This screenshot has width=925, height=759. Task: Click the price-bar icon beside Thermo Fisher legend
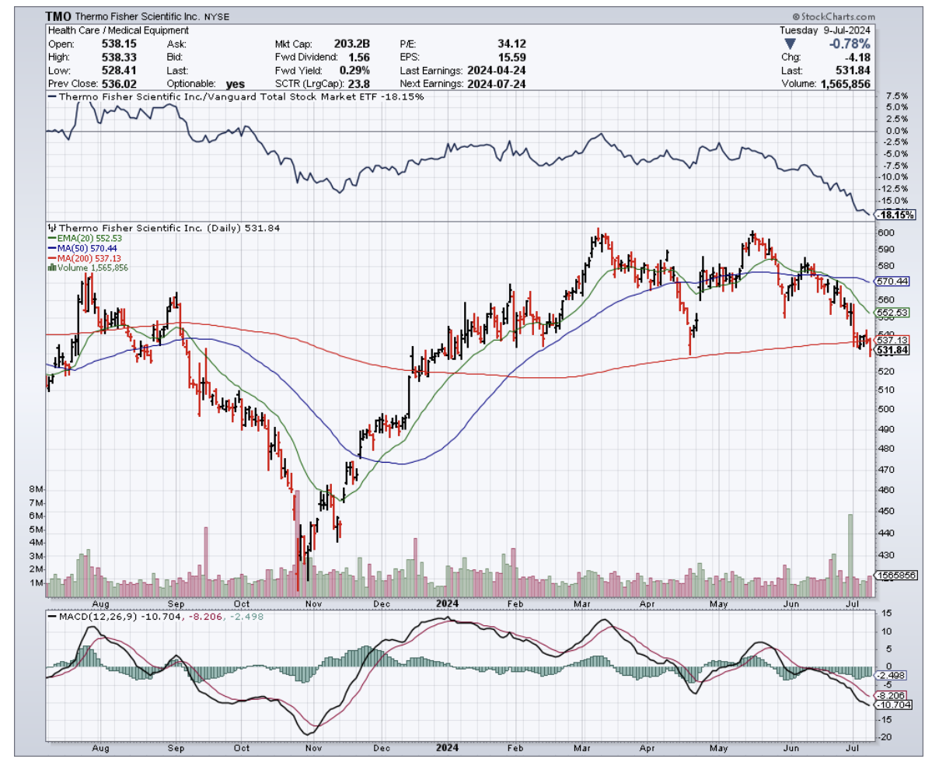pyautogui.click(x=51, y=228)
